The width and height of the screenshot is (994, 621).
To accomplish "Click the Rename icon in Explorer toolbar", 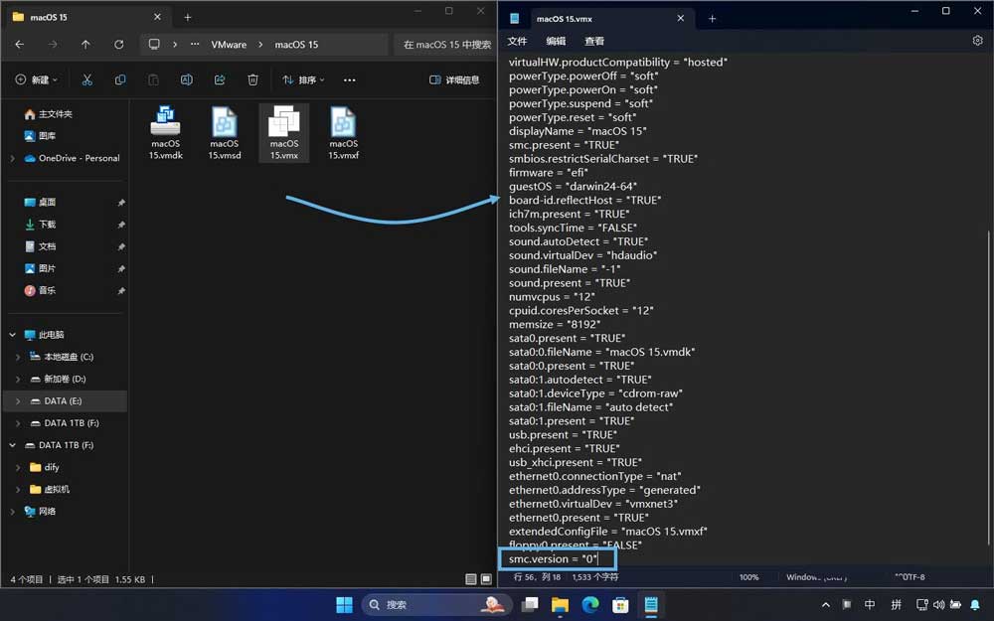I will click(x=187, y=79).
